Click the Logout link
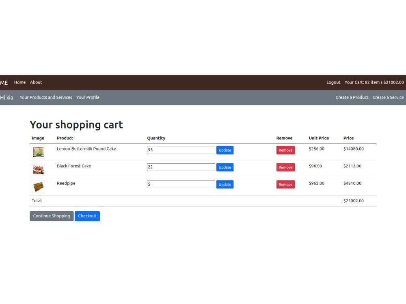 click(333, 82)
